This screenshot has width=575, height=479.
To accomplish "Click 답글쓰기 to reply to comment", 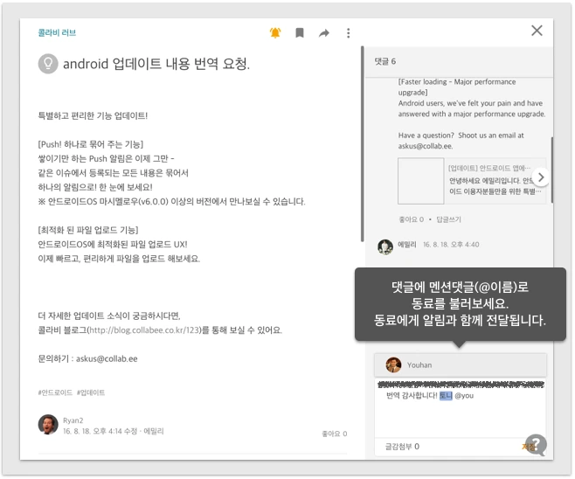I will (448, 219).
